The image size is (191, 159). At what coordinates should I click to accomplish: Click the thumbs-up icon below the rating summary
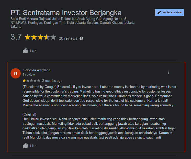[26, 51]
